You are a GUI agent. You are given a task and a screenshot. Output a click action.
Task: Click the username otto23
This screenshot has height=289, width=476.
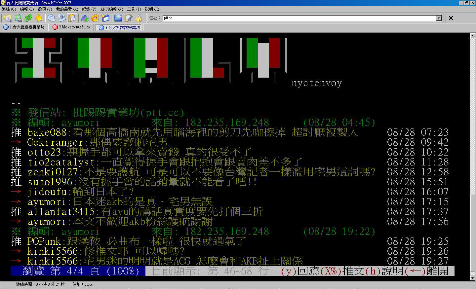[x=45, y=152]
